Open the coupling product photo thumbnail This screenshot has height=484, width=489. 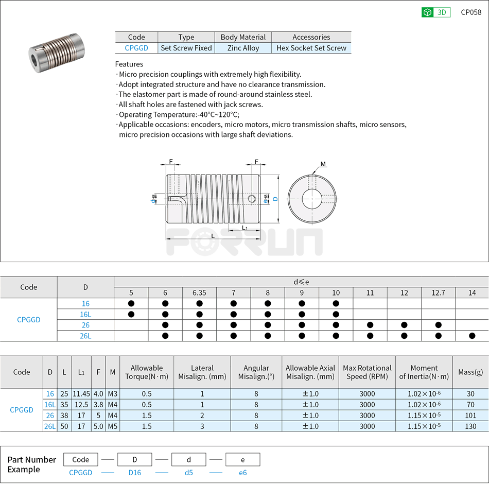57,53
